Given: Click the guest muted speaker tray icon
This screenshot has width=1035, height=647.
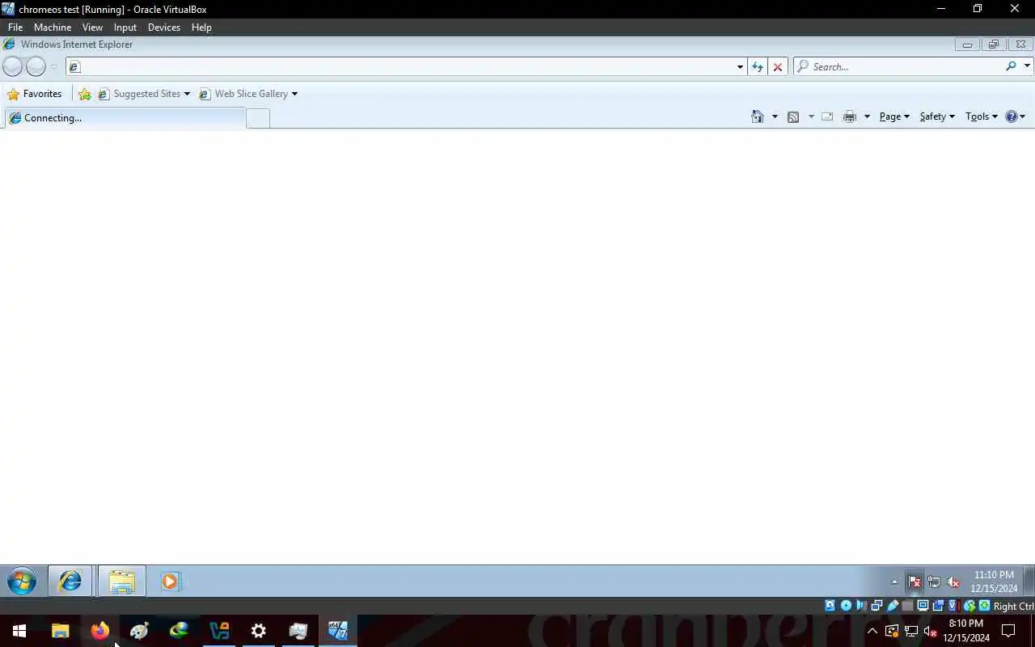Looking at the screenshot, I should click(953, 581).
